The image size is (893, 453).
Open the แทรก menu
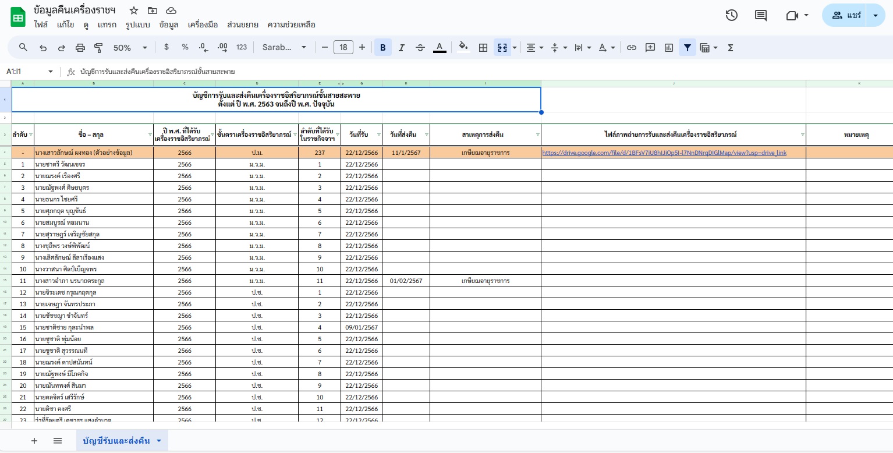107,24
